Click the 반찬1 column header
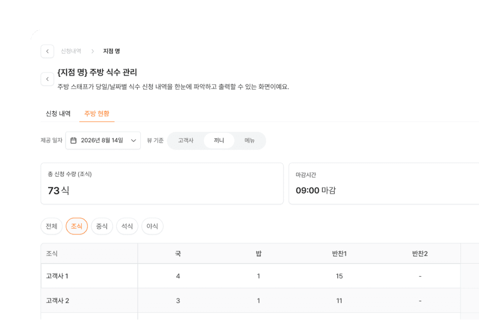This screenshot has height=321, width=479. (339, 253)
